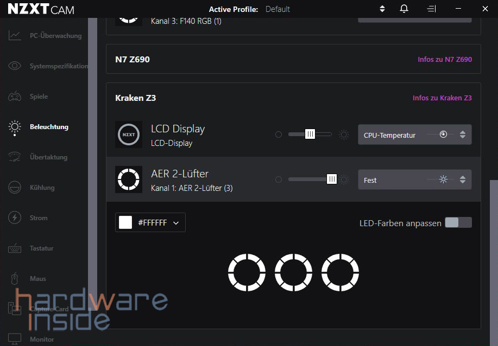Click the Systemspezifikation eye icon
The height and width of the screenshot is (346, 498).
tap(15, 66)
